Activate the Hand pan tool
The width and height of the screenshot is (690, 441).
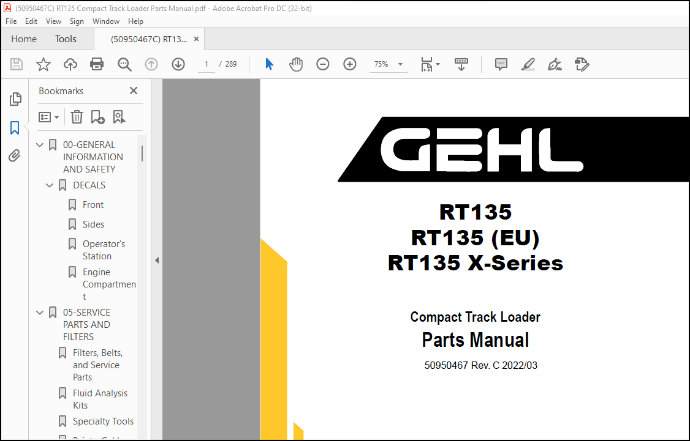(x=296, y=65)
